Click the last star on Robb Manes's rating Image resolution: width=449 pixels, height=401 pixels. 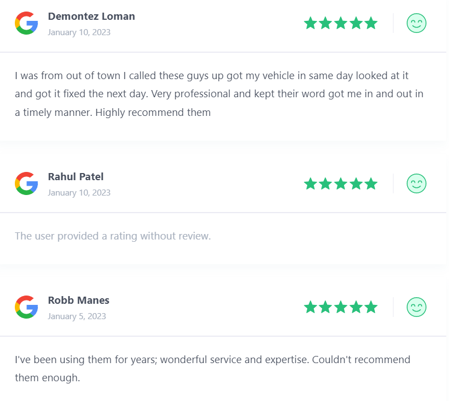(371, 307)
